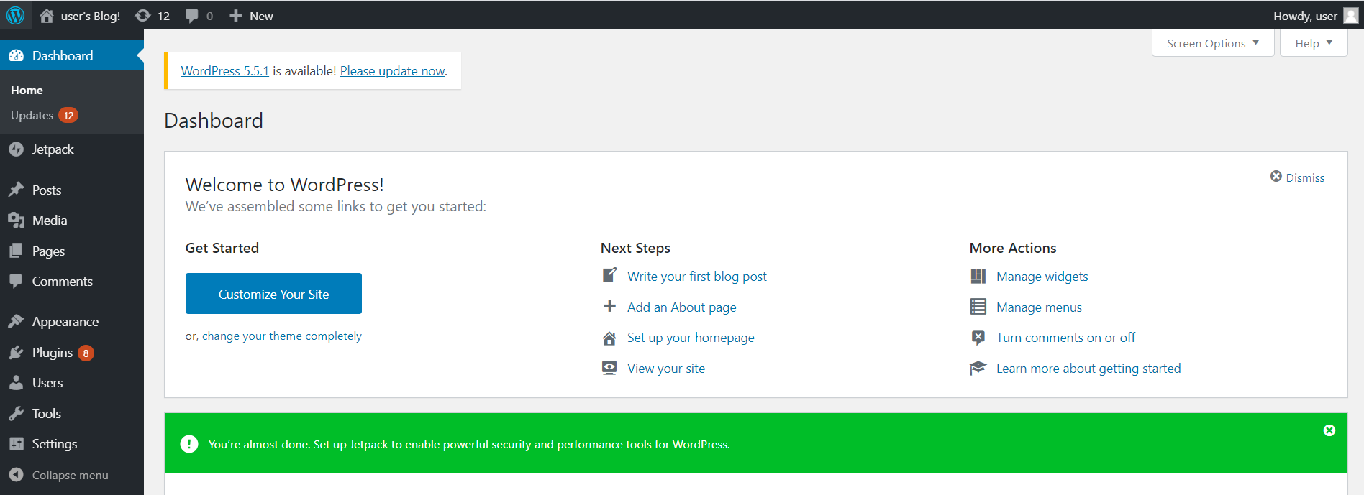Click the Tools wrench icon
1364x495 pixels.
point(16,414)
